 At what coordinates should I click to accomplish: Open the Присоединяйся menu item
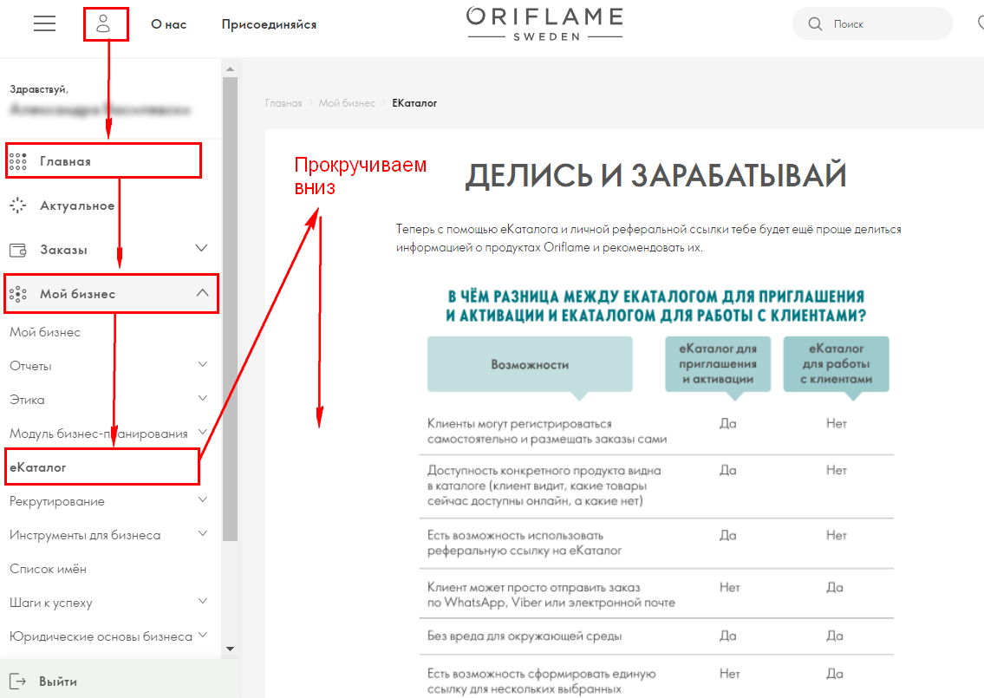click(269, 24)
